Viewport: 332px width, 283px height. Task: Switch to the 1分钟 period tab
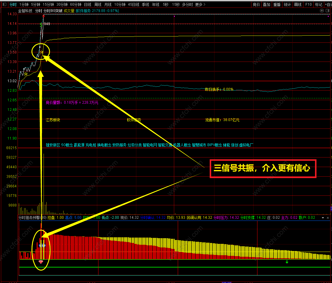click(x=24, y=4)
